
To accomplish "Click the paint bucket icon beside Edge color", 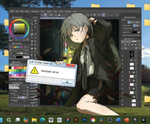I will 139,32.
